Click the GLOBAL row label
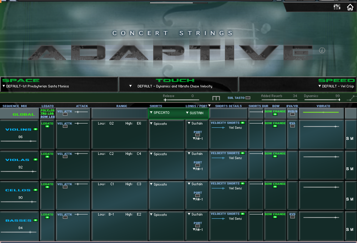Screen dimensions: 357x243 click(24, 115)
